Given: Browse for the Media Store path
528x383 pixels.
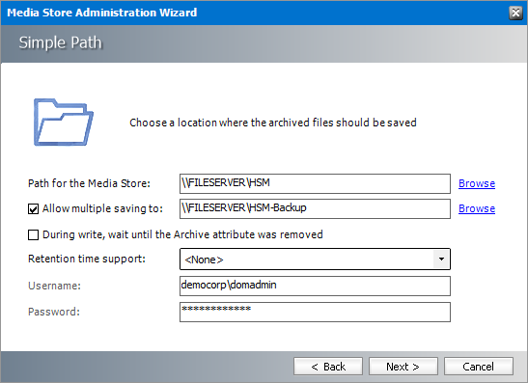Looking at the screenshot, I should pyautogui.click(x=477, y=183).
